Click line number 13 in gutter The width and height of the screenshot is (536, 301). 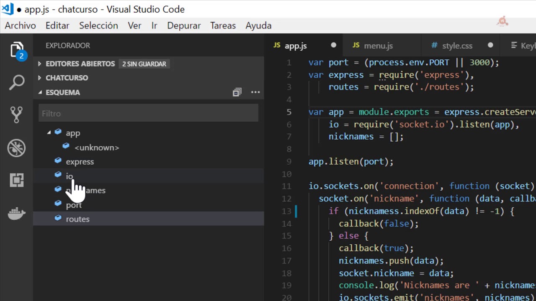click(x=286, y=211)
